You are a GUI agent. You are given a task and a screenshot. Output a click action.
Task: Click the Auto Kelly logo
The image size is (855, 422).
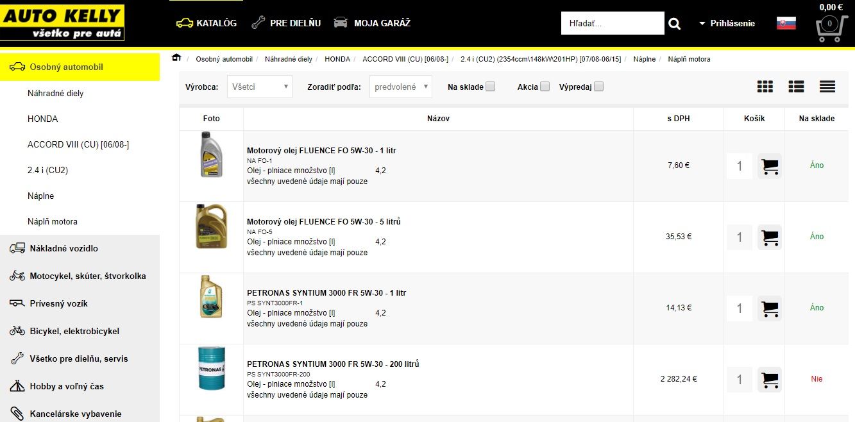pos(62,23)
